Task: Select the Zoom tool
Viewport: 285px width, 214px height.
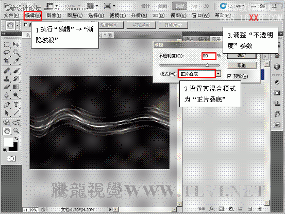Action: pyautogui.click(x=16, y=131)
